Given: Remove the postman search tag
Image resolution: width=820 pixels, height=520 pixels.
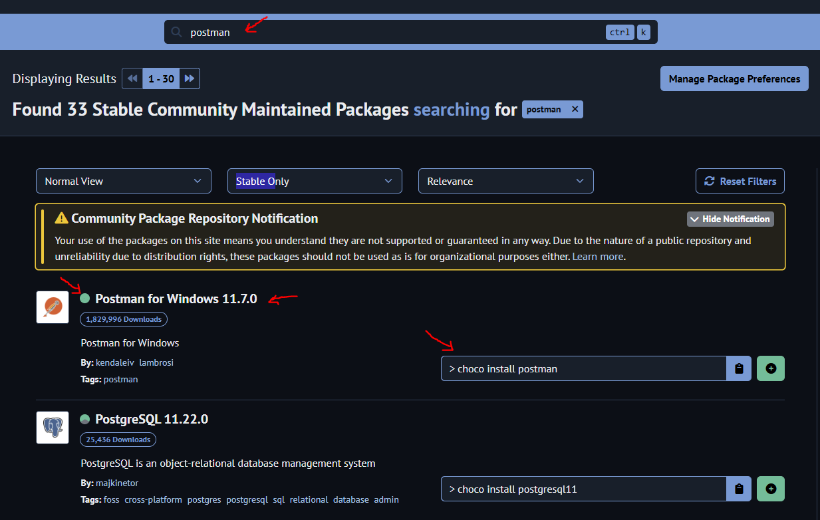Looking at the screenshot, I should (x=575, y=109).
